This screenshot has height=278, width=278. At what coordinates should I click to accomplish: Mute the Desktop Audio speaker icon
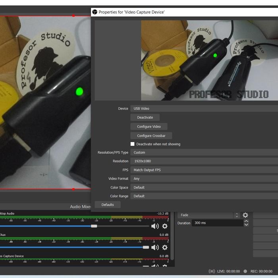(155, 226)
